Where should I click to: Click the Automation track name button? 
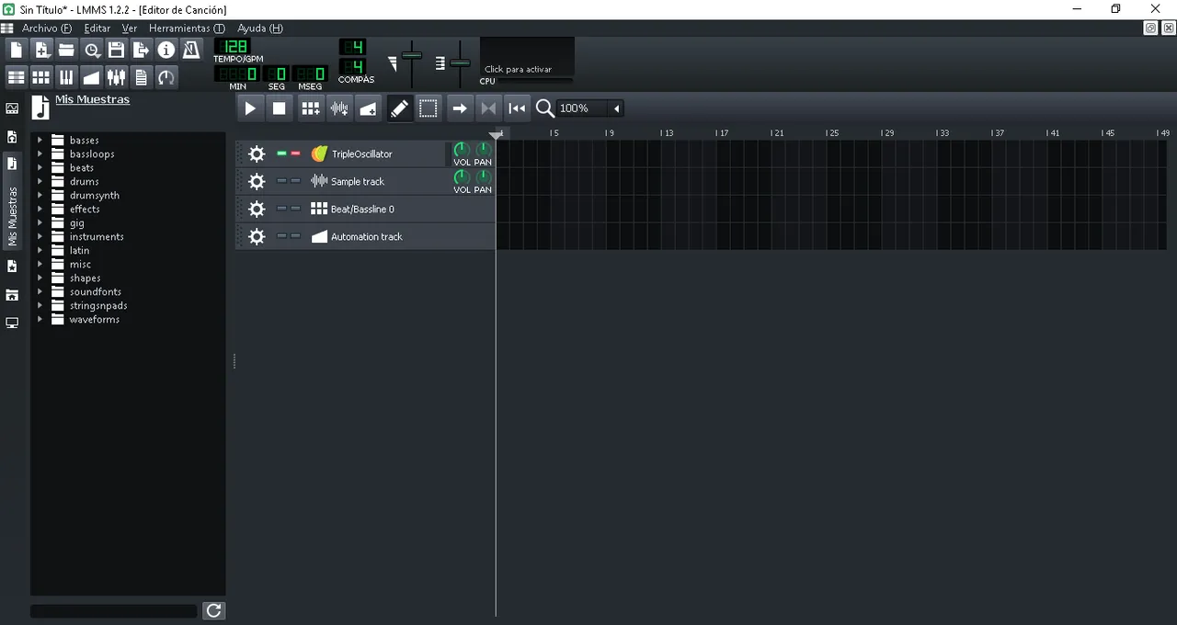(x=401, y=237)
